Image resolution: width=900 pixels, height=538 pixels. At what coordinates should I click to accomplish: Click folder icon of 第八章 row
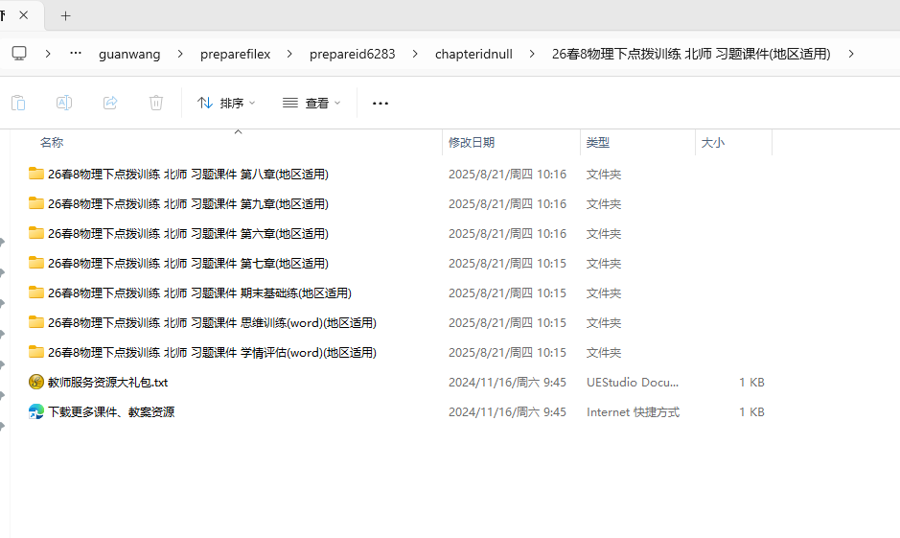pos(36,174)
